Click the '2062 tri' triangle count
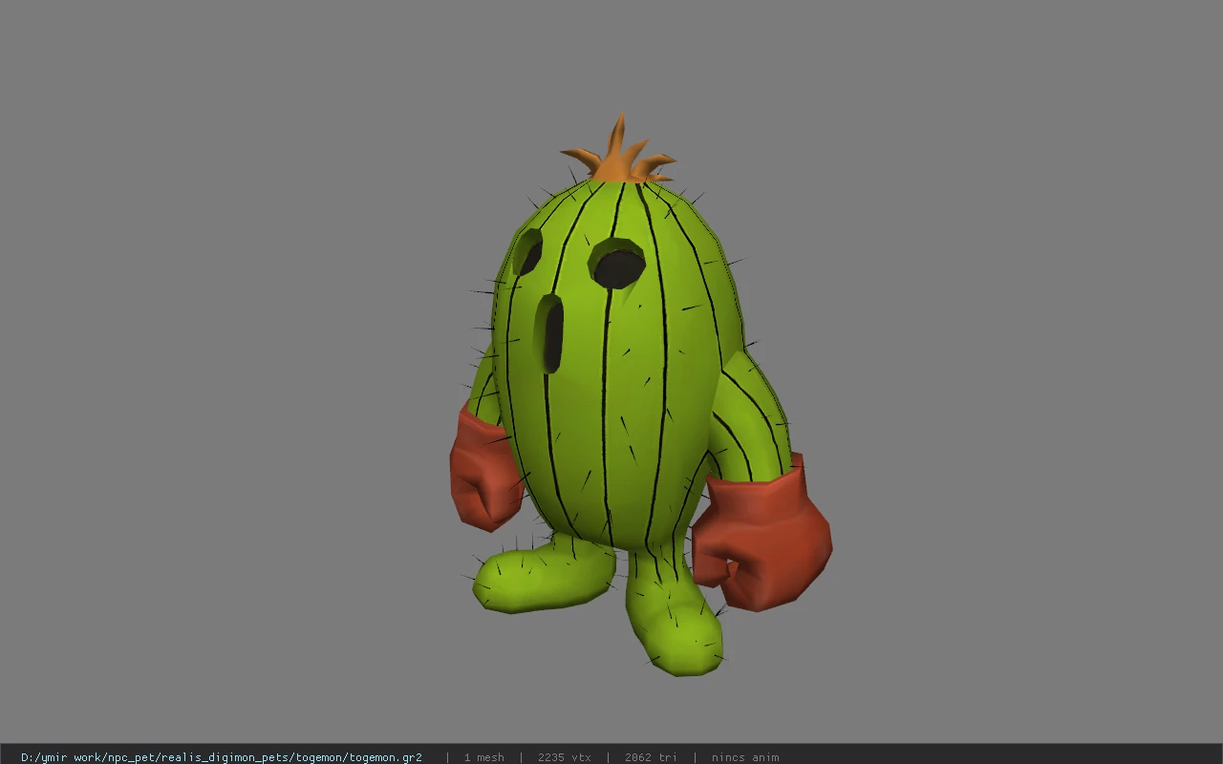 tap(651, 757)
